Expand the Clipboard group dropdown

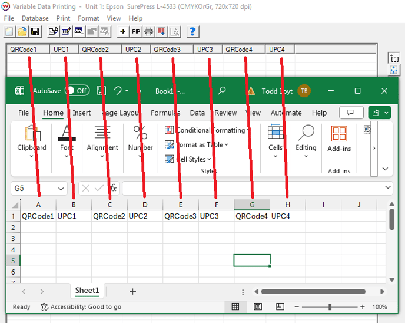point(32,156)
